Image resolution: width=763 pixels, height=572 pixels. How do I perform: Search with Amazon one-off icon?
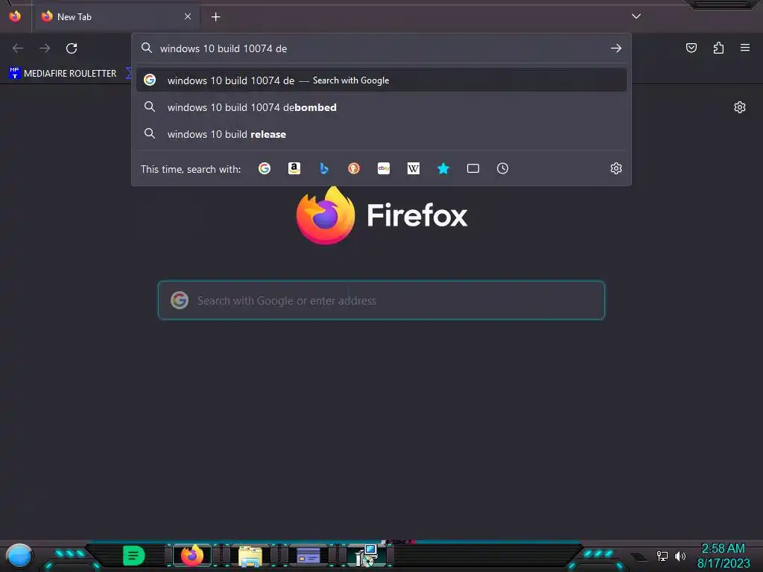[x=294, y=168]
